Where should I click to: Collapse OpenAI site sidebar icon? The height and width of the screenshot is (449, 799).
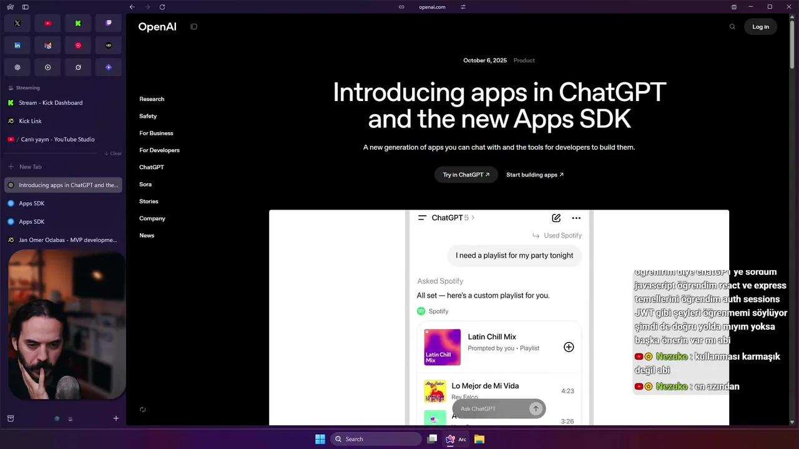click(x=194, y=27)
